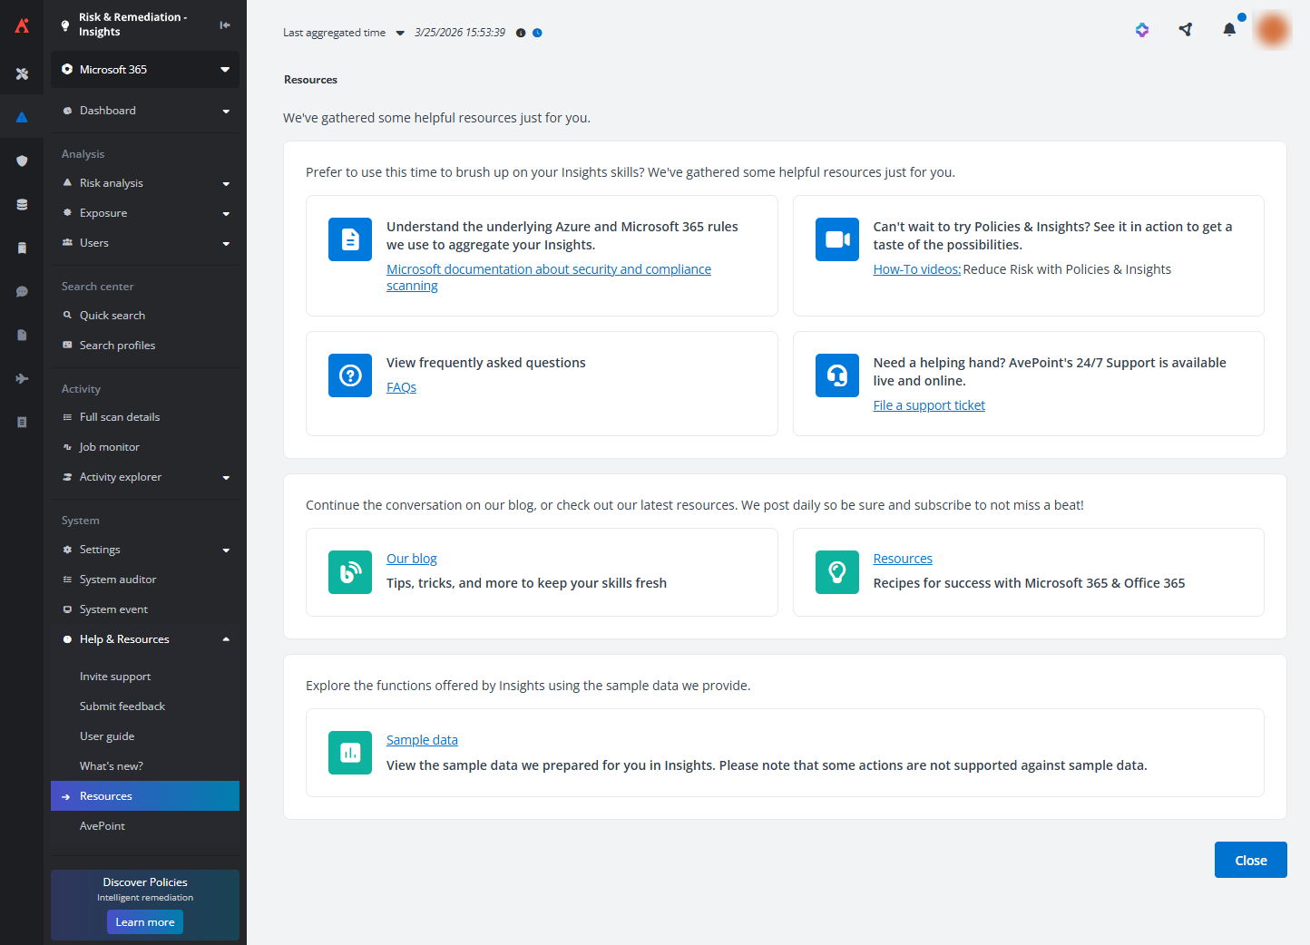This screenshot has height=945, width=1310.
Task: Click the info icon next to aggregated time
Action: point(521,33)
